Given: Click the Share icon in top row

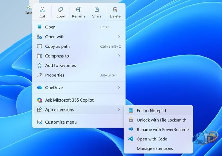Looking at the screenshot, I should click(97, 9).
